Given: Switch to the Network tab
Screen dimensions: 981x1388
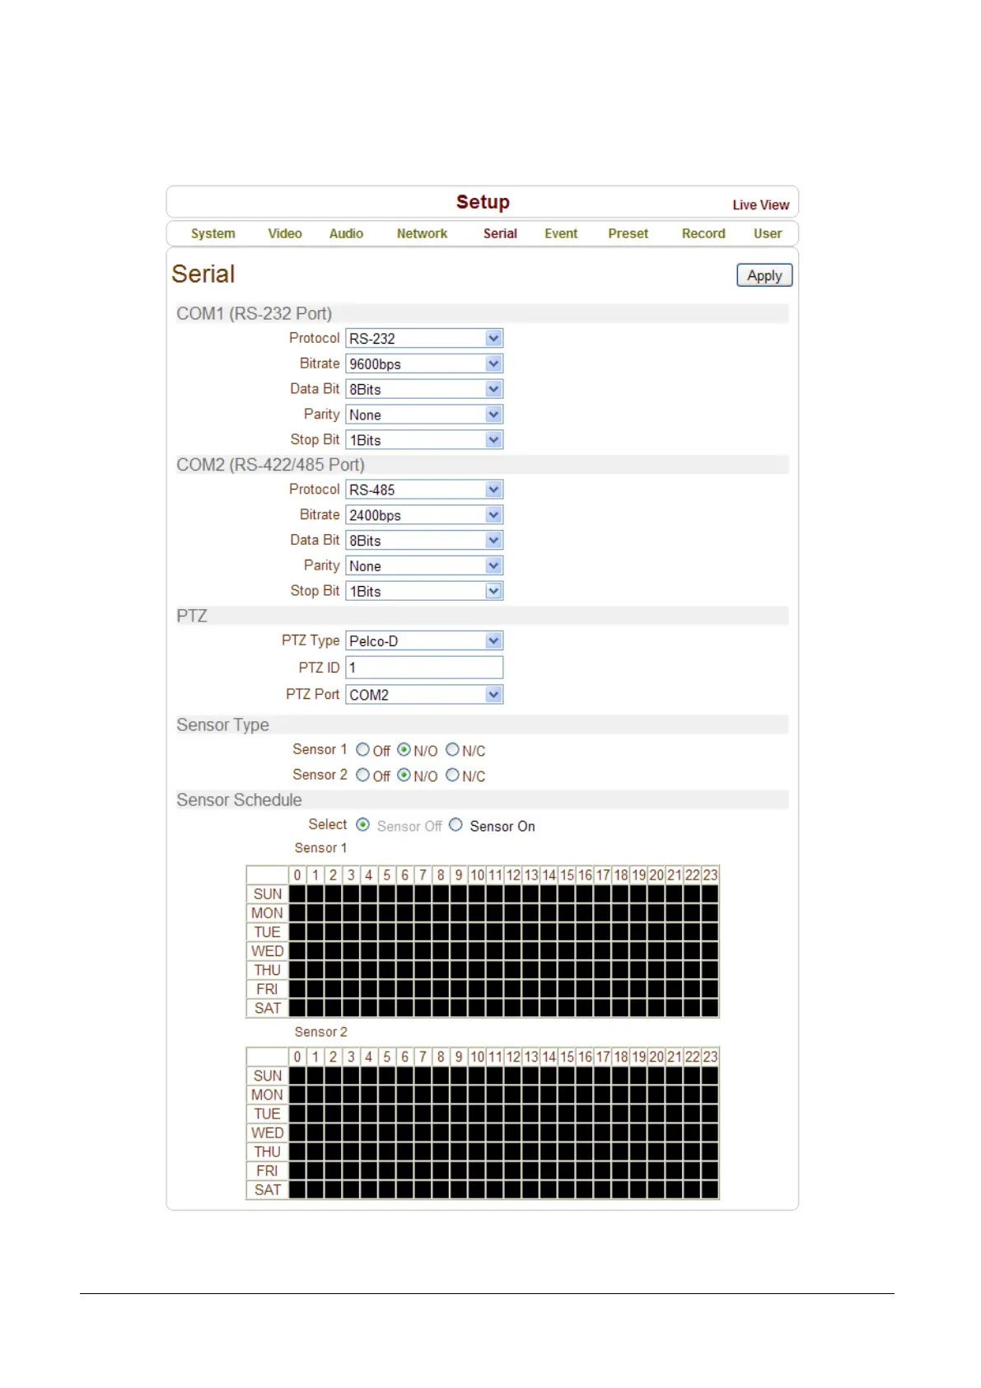Looking at the screenshot, I should [x=422, y=234].
